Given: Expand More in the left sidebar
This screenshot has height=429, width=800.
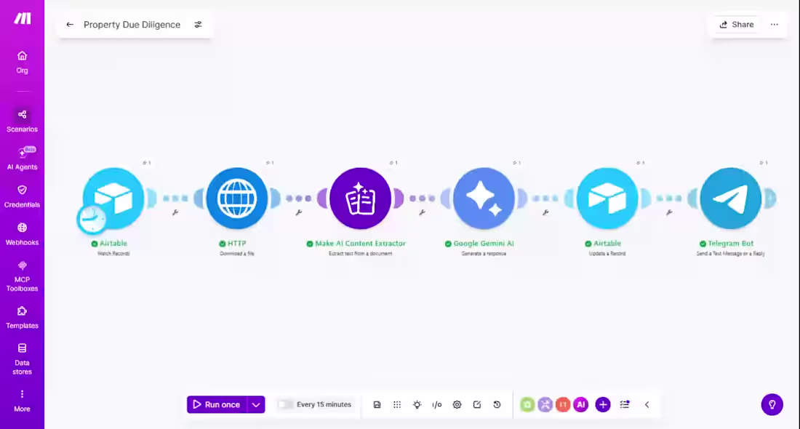Looking at the screenshot, I should pos(22,401).
